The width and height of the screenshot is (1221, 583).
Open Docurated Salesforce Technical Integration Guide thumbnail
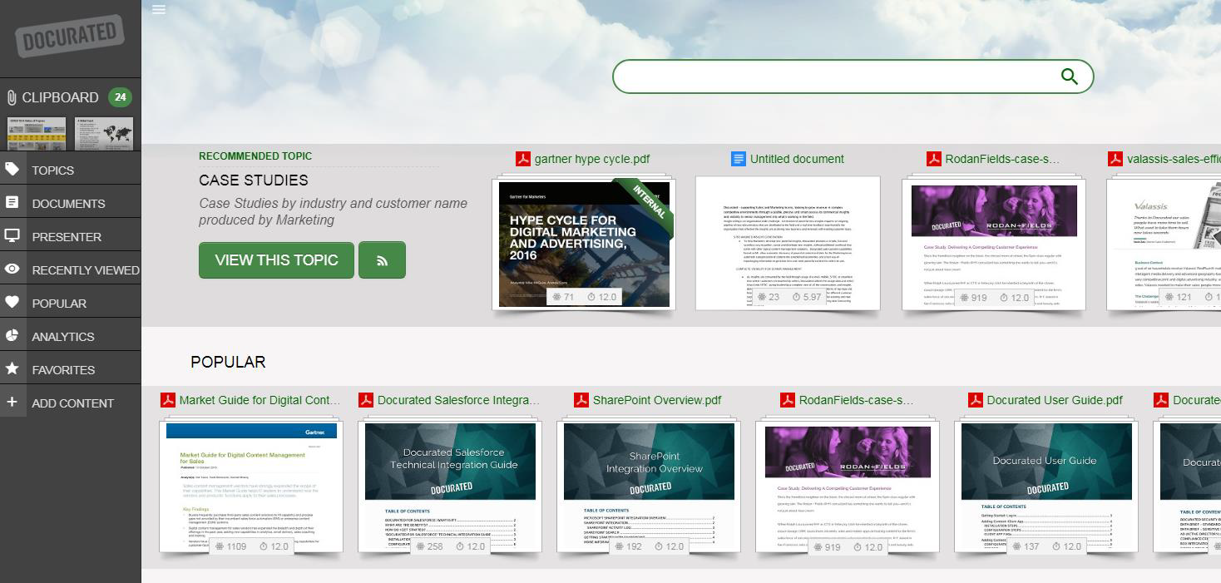tap(450, 486)
